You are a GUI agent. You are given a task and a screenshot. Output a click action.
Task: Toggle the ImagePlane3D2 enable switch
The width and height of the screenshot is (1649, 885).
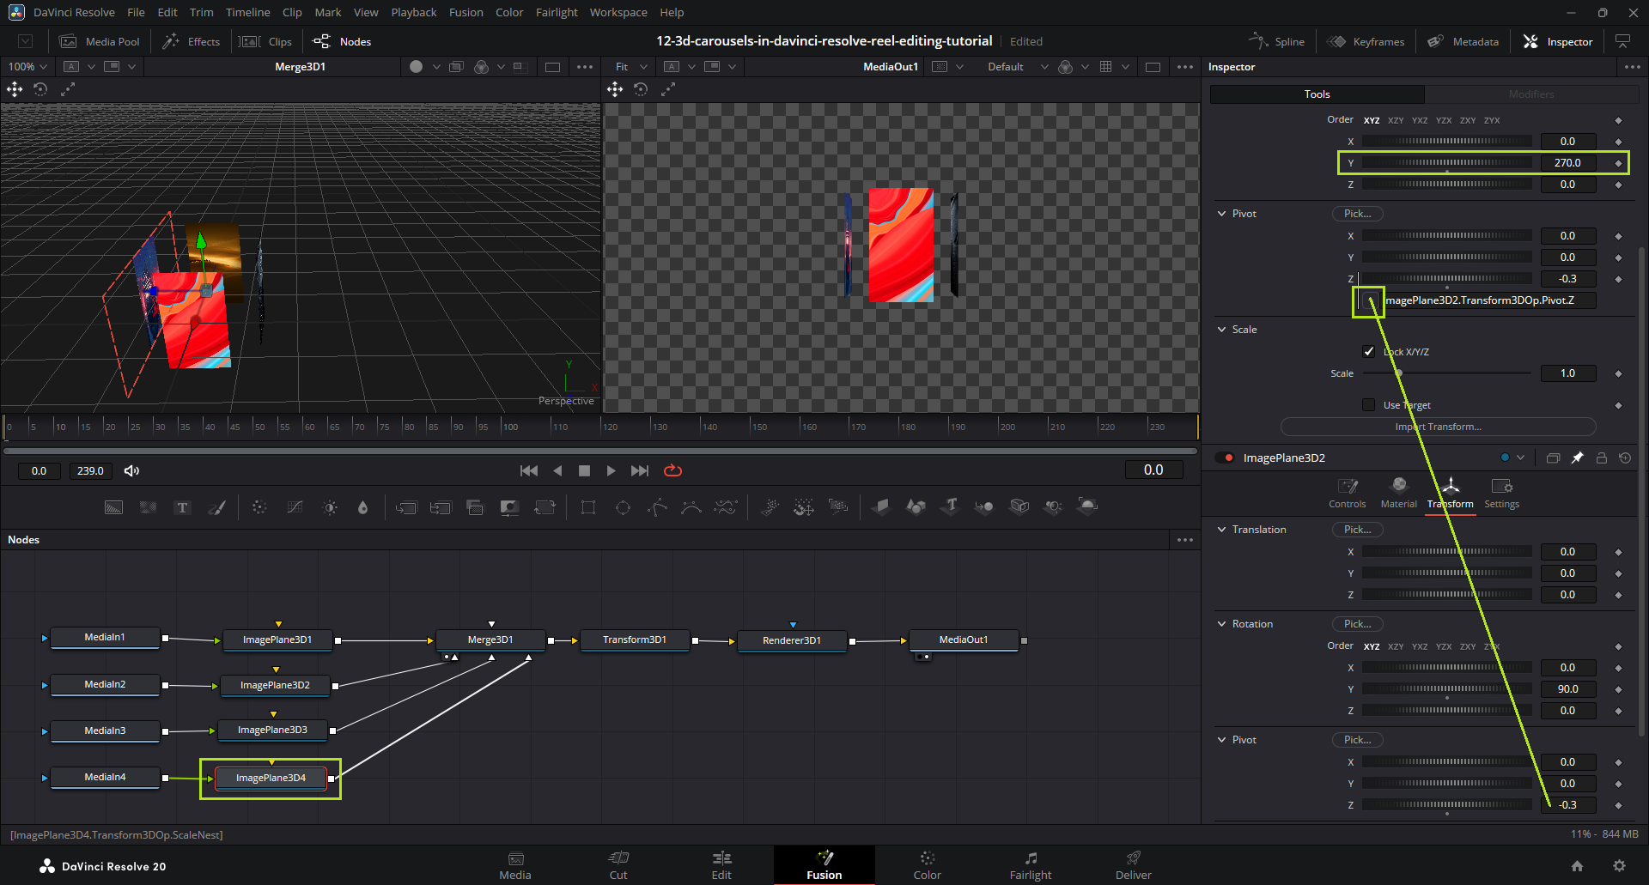point(1225,458)
